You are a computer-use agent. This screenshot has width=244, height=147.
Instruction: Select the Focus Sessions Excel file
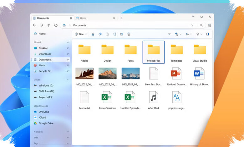tap(107, 100)
